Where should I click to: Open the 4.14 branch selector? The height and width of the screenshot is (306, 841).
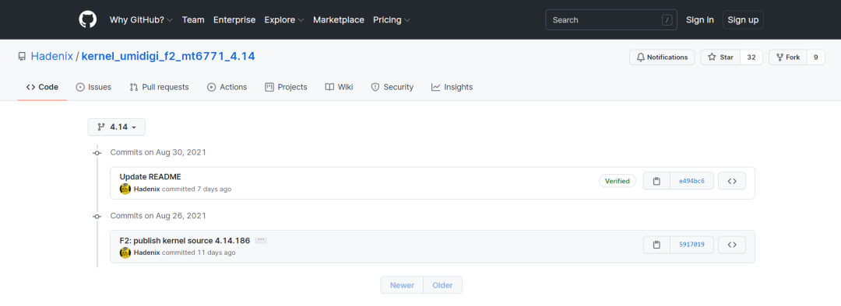coord(116,127)
